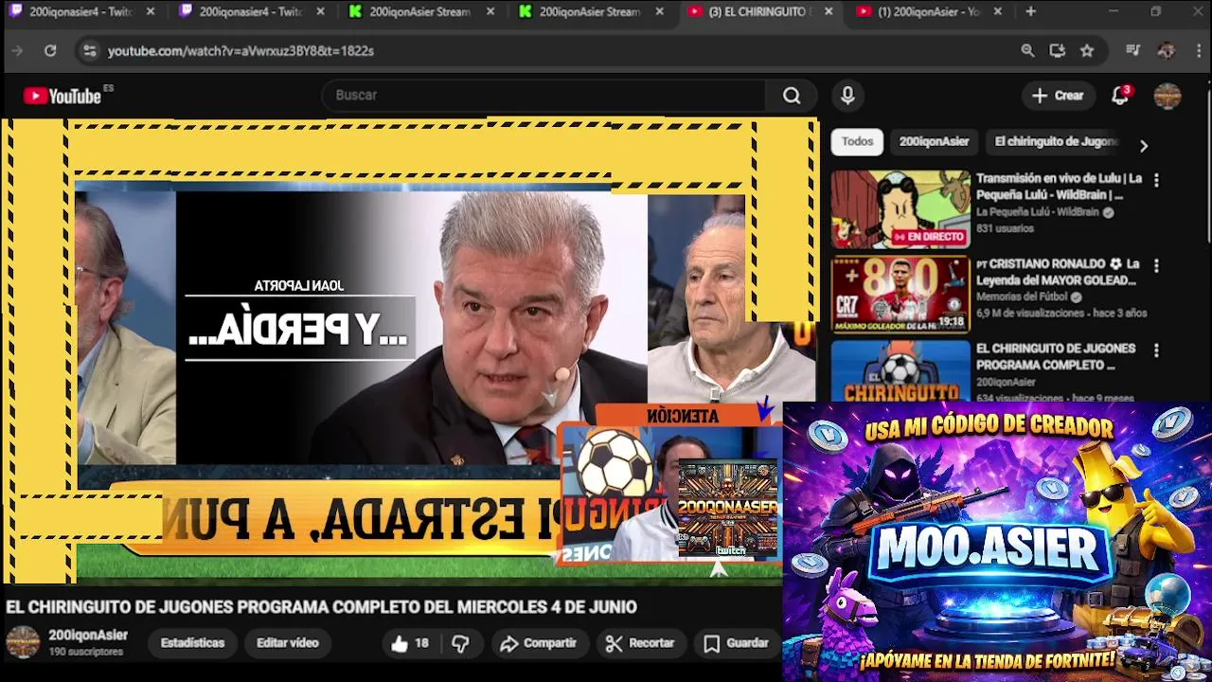Image resolution: width=1212 pixels, height=682 pixels.
Task: Click the Compartir share button
Action: point(539,643)
